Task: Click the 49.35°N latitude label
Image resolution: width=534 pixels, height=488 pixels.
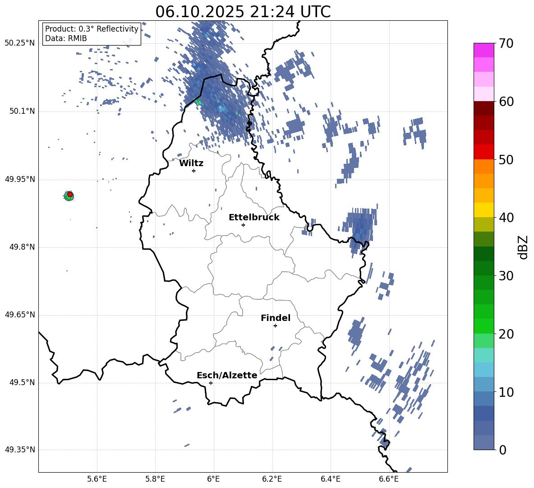Action: tap(20, 450)
